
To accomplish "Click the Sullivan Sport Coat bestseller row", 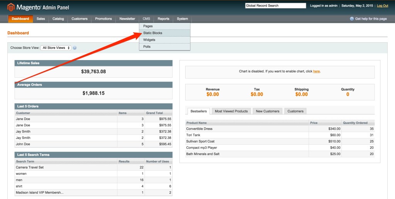I will click(280, 141).
